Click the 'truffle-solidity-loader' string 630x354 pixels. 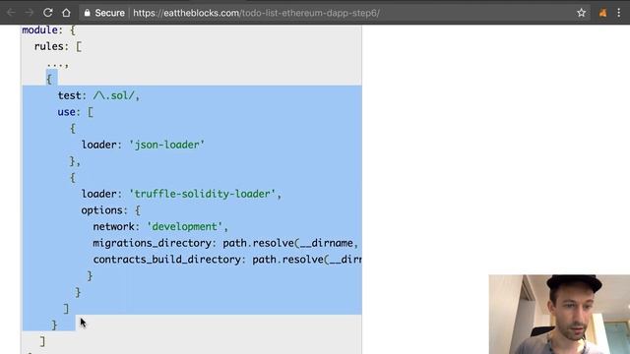coord(203,194)
